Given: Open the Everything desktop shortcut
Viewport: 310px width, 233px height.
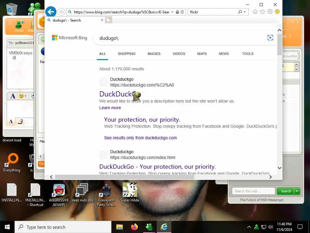Looking at the screenshot, I should [x=12, y=163].
